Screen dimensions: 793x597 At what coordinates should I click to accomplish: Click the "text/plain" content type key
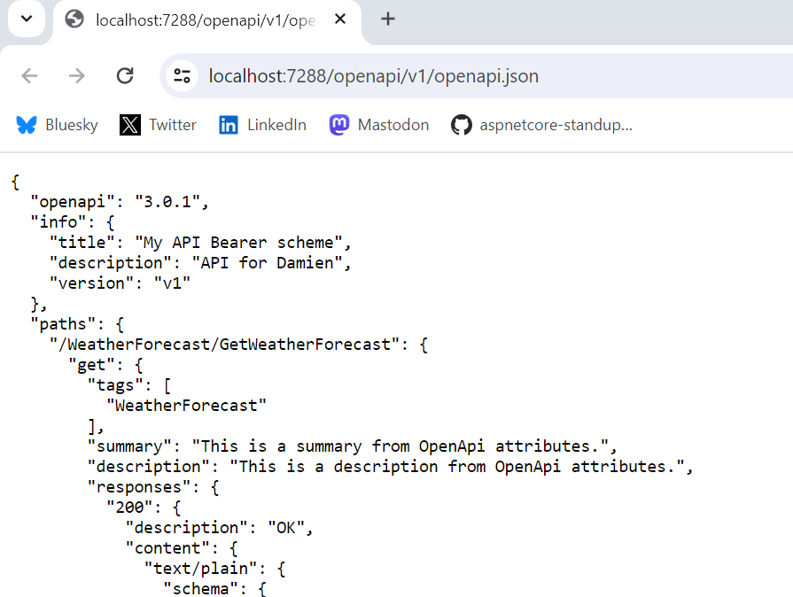point(194,569)
